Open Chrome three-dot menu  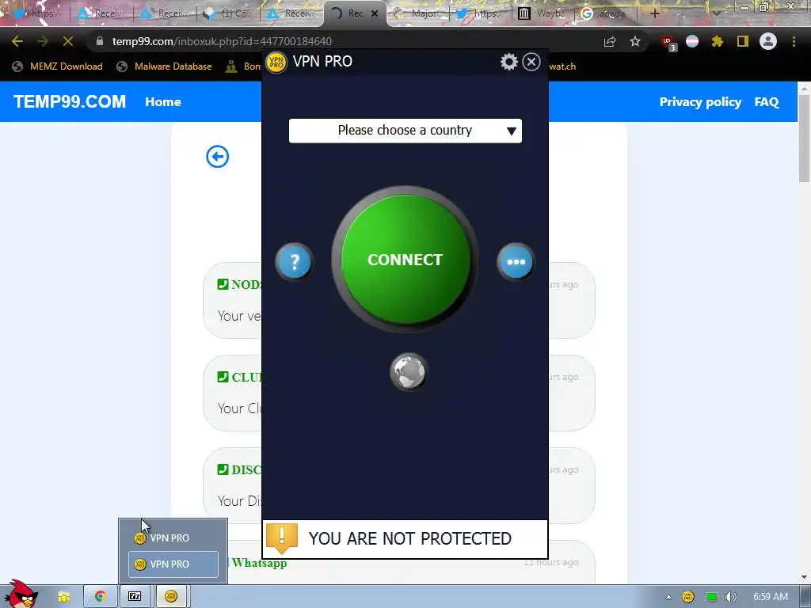tap(794, 41)
